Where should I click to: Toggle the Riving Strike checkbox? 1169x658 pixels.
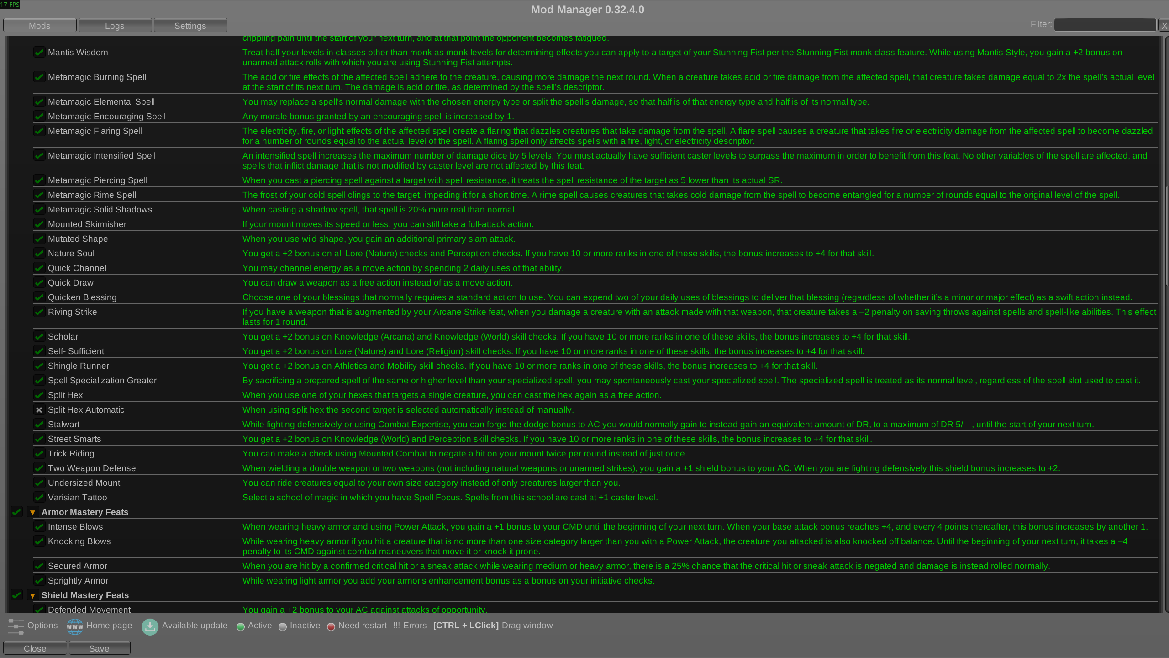39,312
